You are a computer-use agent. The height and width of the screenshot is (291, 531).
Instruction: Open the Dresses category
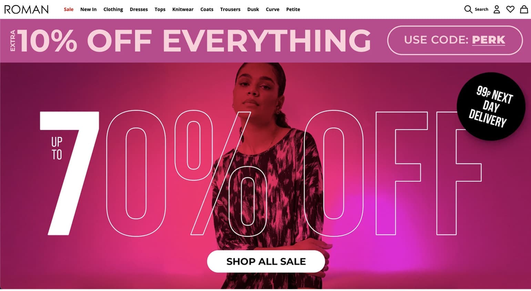139,9
